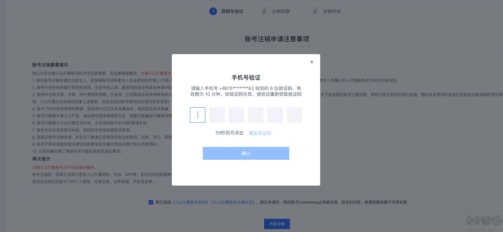This screenshot has width=503, height=232.
Task: Select step 2 注销检查 indicator
Action: click(x=264, y=11)
